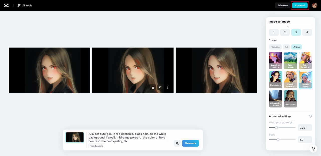Click the Advanced settings label
321x156 pixels.
(x=280, y=116)
